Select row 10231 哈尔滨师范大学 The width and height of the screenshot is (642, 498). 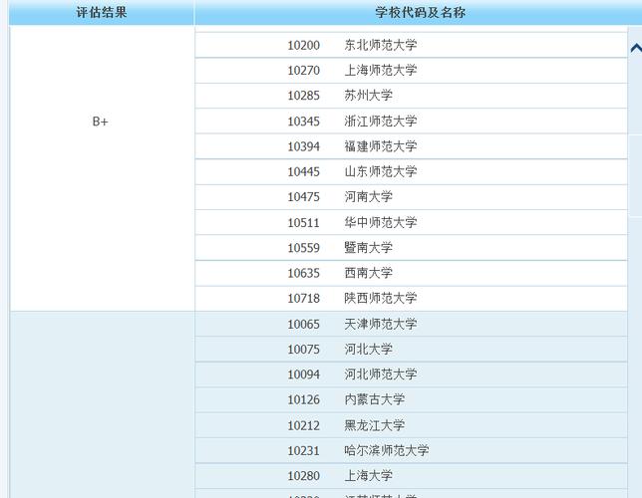tap(411, 451)
